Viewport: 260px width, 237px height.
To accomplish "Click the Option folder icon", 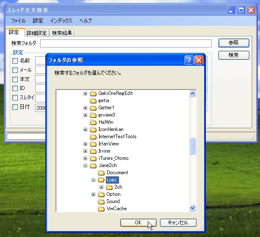I will point(101,194).
